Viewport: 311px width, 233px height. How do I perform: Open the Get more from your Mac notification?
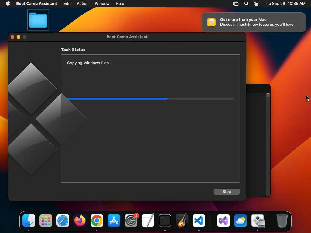pyautogui.click(x=254, y=22)
